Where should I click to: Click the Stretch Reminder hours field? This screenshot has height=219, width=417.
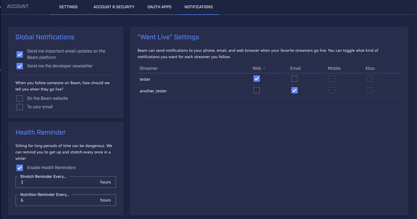(x=59, y=182)
